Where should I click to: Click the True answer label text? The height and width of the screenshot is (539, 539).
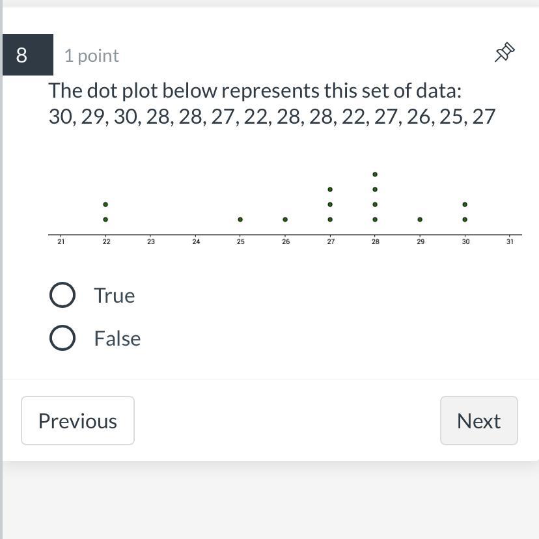[115, 295]
